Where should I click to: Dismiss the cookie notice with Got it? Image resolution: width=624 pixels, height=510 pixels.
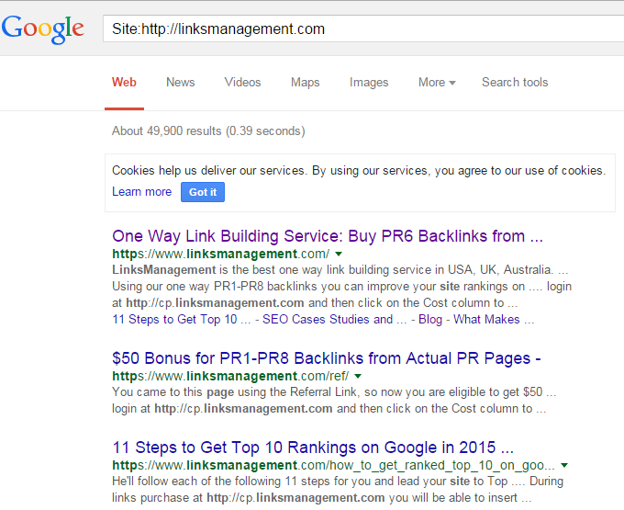[203, 192]
